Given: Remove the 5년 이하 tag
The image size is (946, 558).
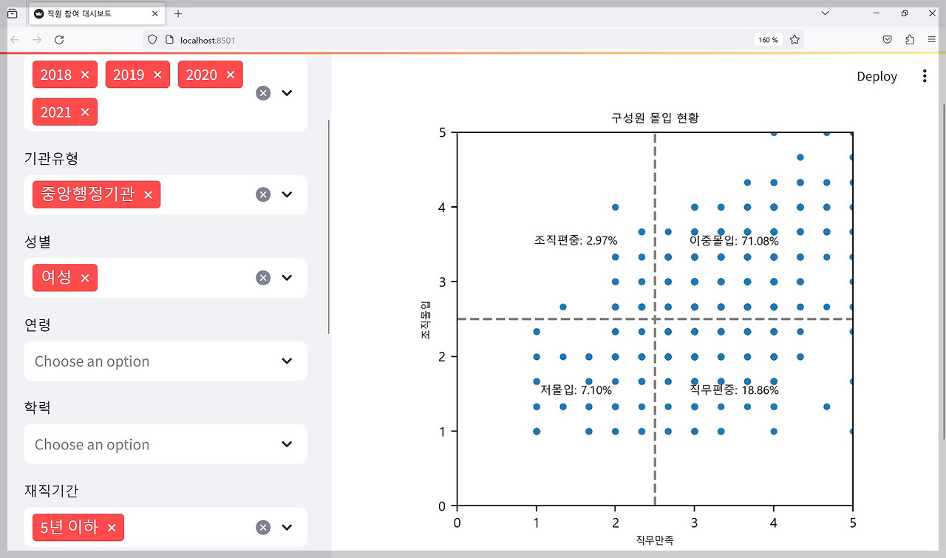Looking at the screenshot, I should tap(112, 527).
